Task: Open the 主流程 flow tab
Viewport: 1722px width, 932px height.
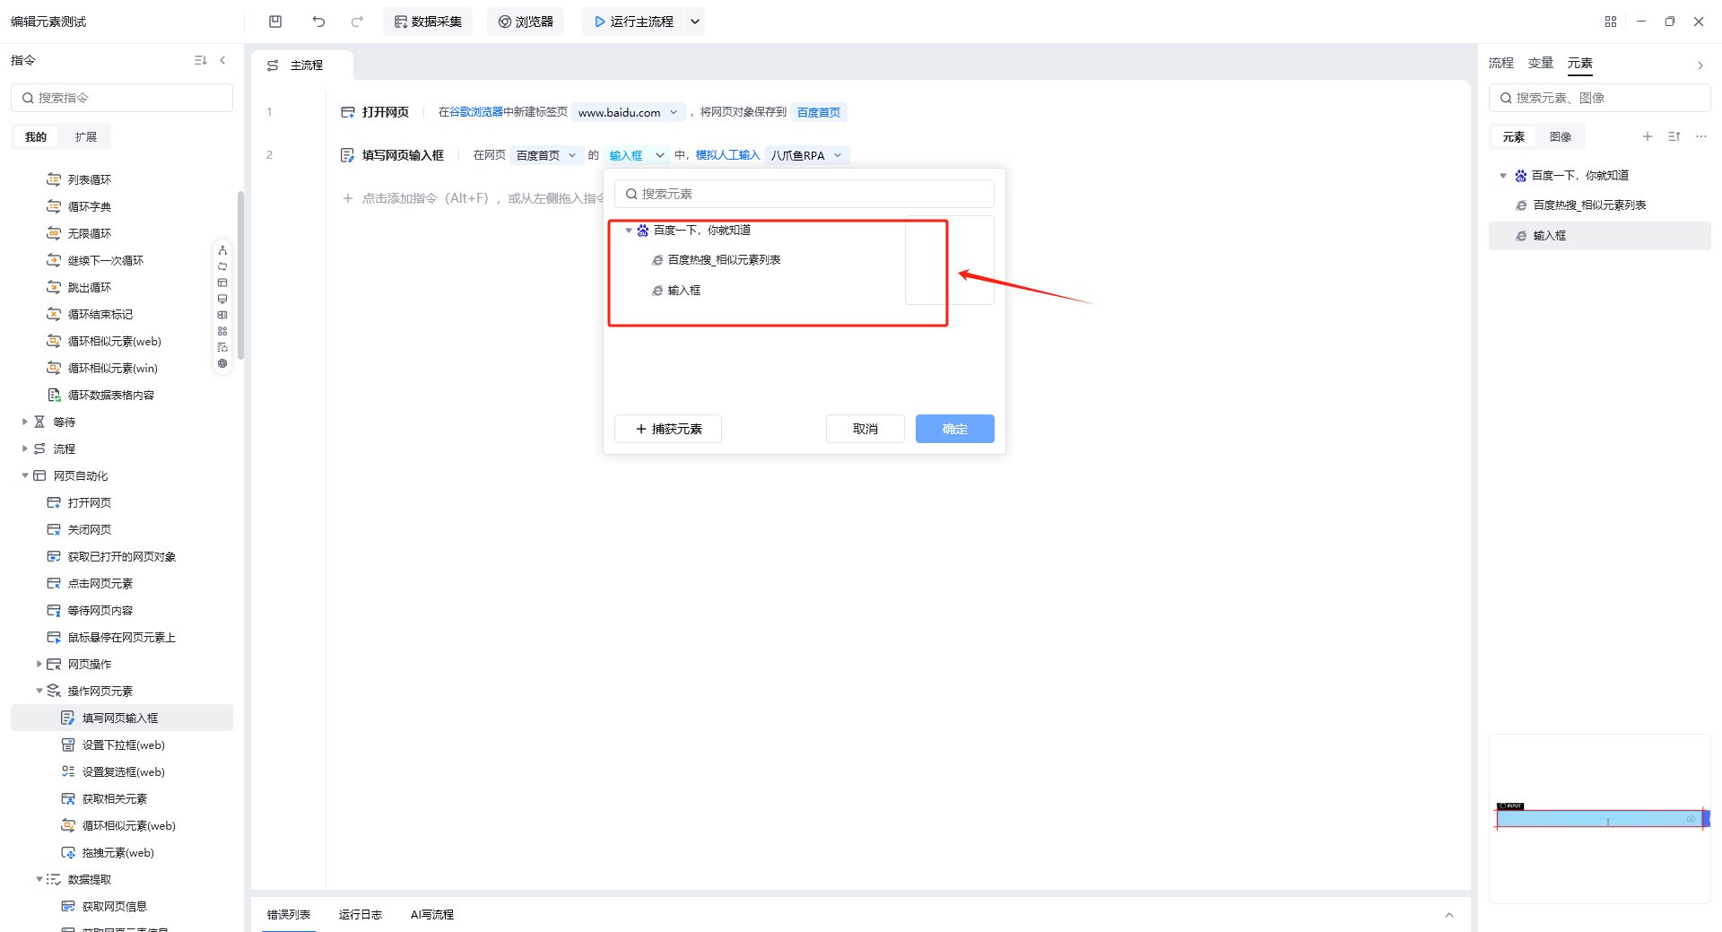Action: click(302, 65)
